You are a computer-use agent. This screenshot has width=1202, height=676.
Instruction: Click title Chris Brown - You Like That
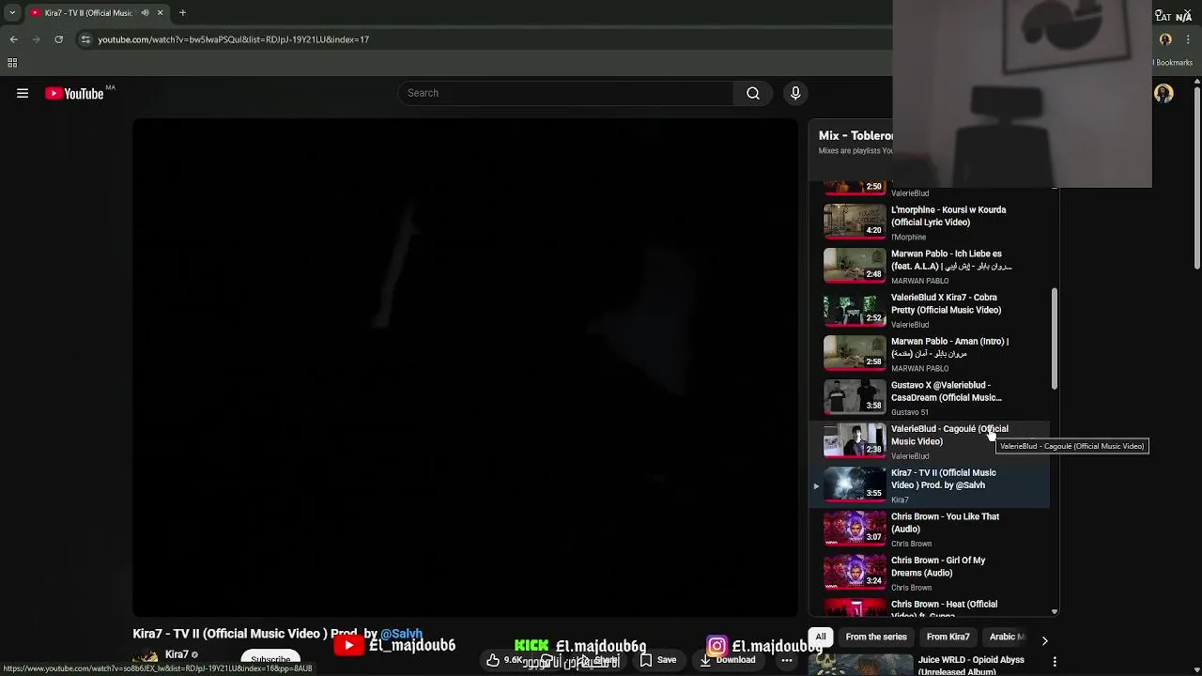[x=945, y=523]
